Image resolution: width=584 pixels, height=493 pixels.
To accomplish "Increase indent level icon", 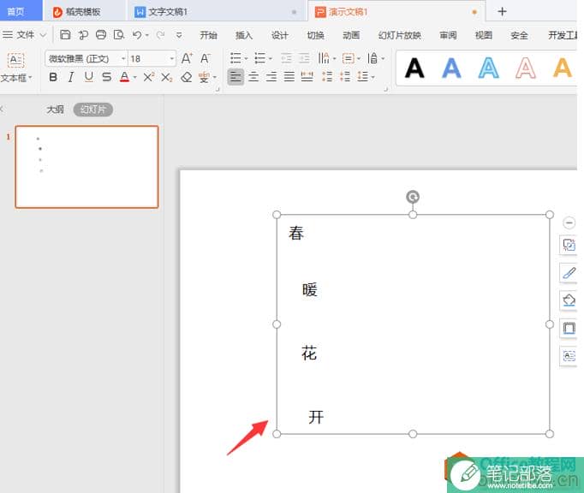I will point(304,58).
